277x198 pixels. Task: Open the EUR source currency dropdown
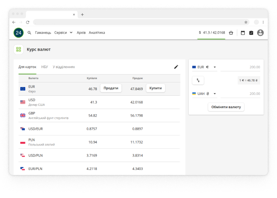[x=205, y=67]
